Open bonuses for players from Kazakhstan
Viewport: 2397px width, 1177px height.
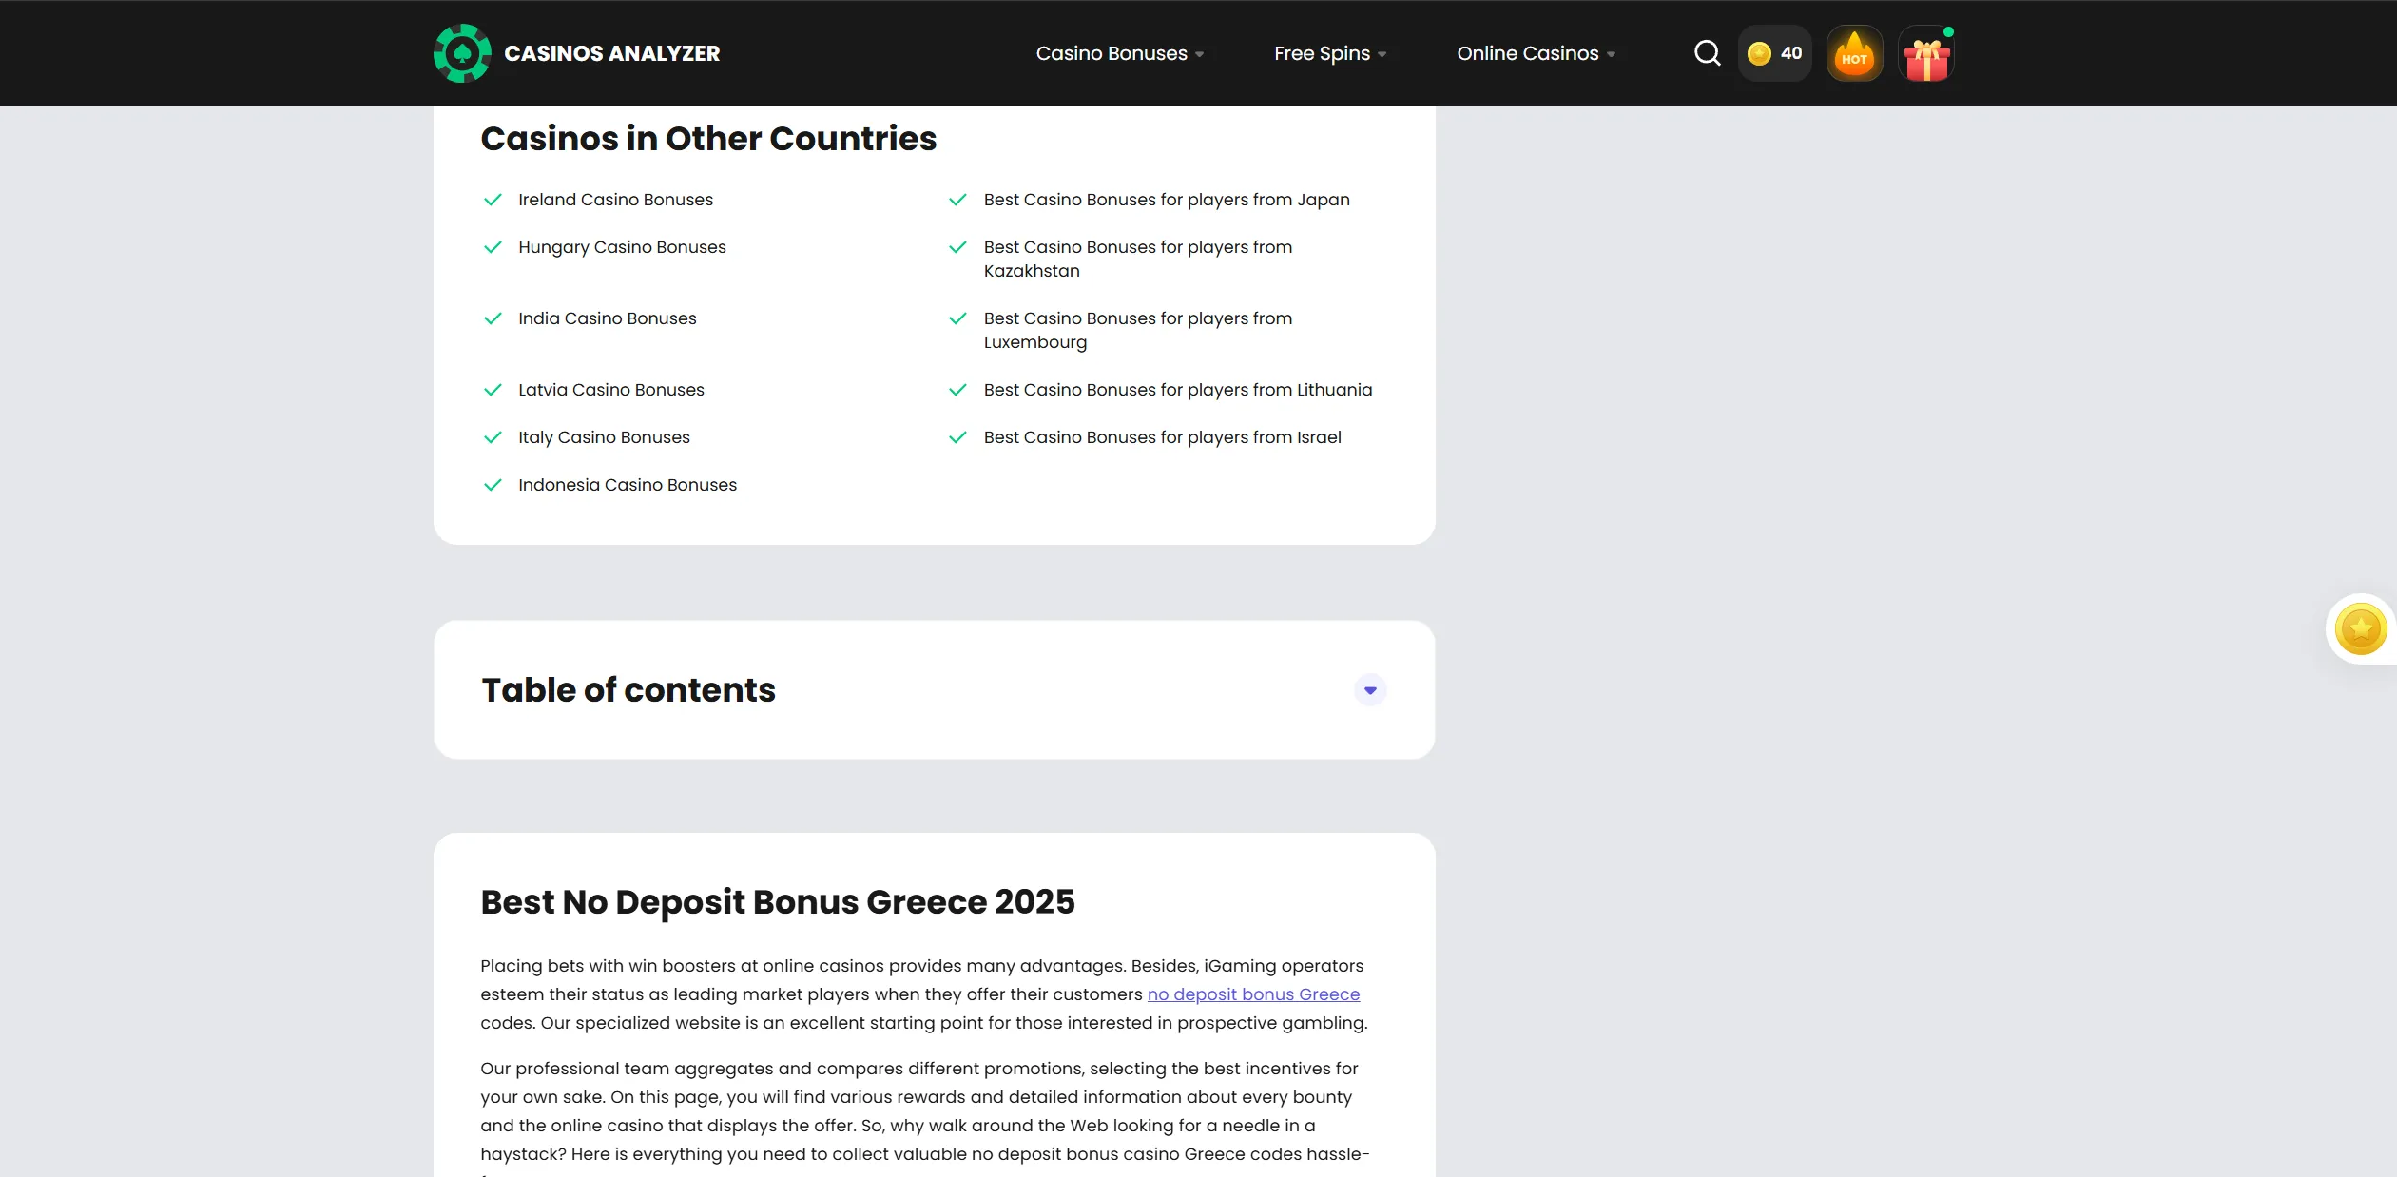point(1138,259)
